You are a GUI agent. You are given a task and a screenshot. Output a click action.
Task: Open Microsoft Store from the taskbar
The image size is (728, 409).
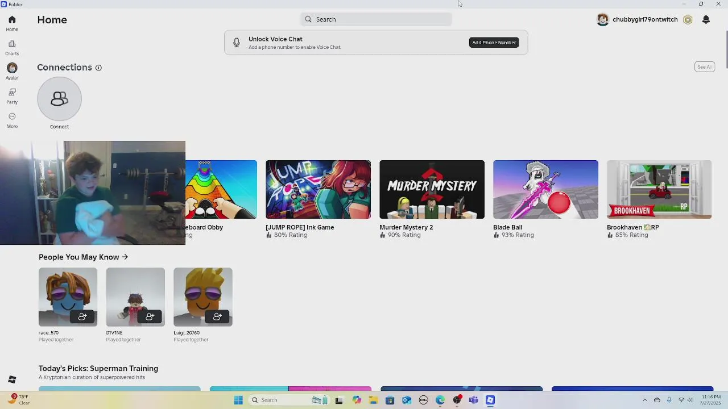click(390, 400)
